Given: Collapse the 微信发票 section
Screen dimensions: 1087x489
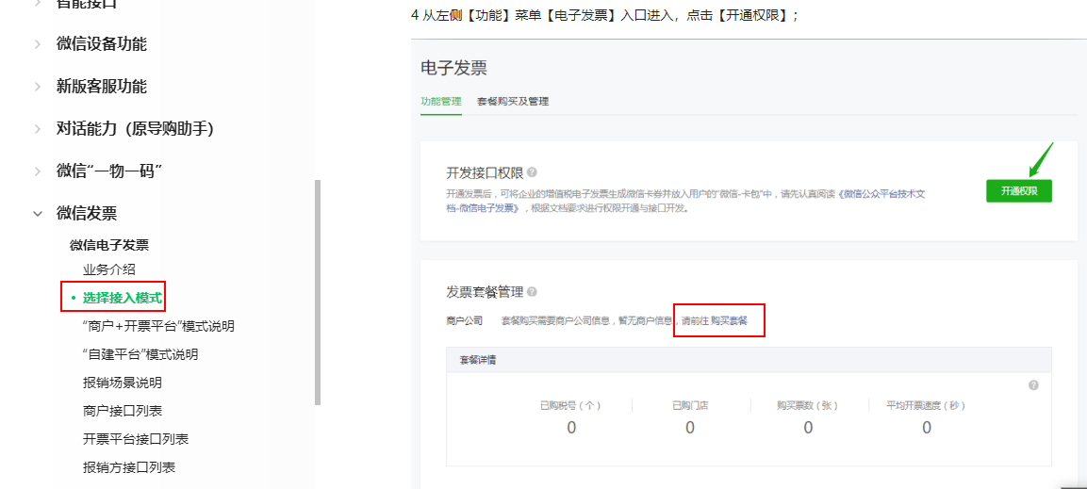Looking at the screenshot, I should pos(38,213).
